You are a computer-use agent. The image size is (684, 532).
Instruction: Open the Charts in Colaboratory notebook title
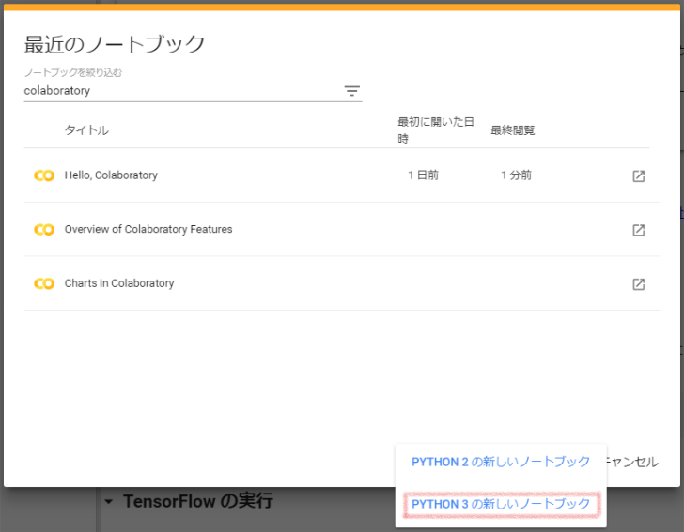click(x=118, y=283)
